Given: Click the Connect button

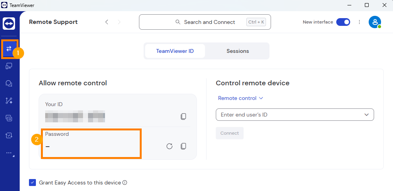Looking at the screenshot, I should [x=230, y=133].
